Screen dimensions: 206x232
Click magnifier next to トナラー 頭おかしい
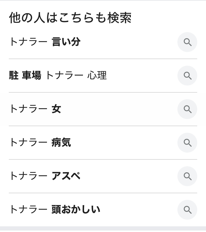[x=187, y=210]
